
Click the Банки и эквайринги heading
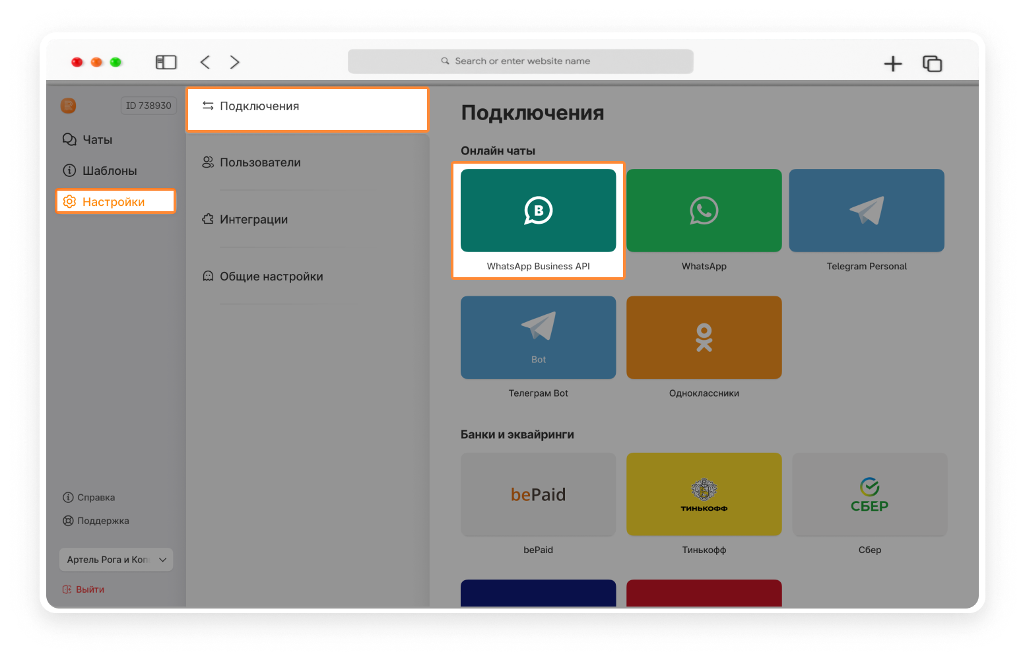(517, 434)
